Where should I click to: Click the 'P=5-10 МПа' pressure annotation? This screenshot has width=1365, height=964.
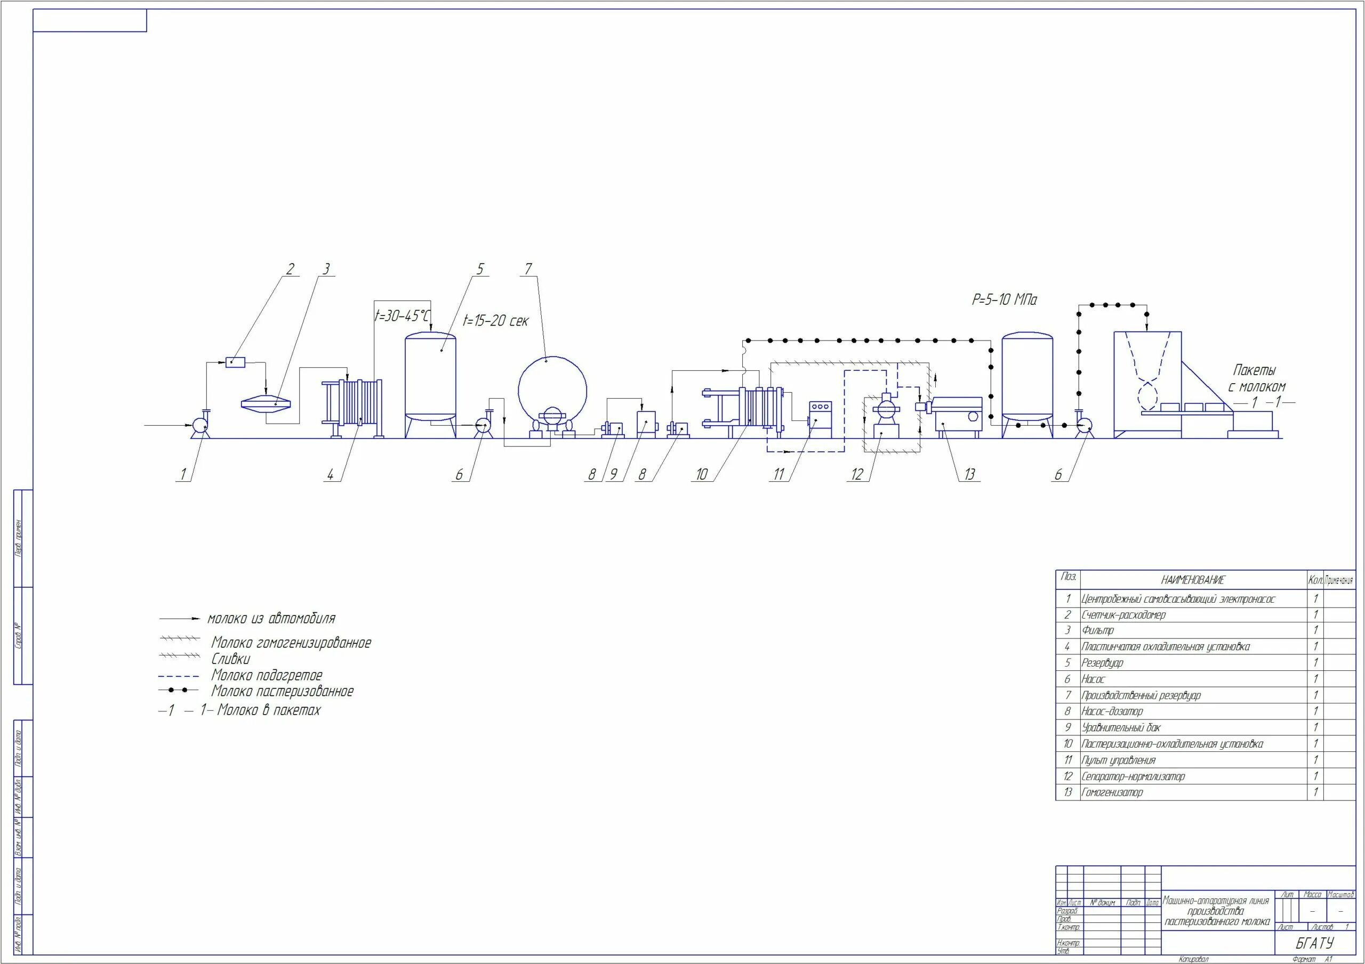point(1004,299)
